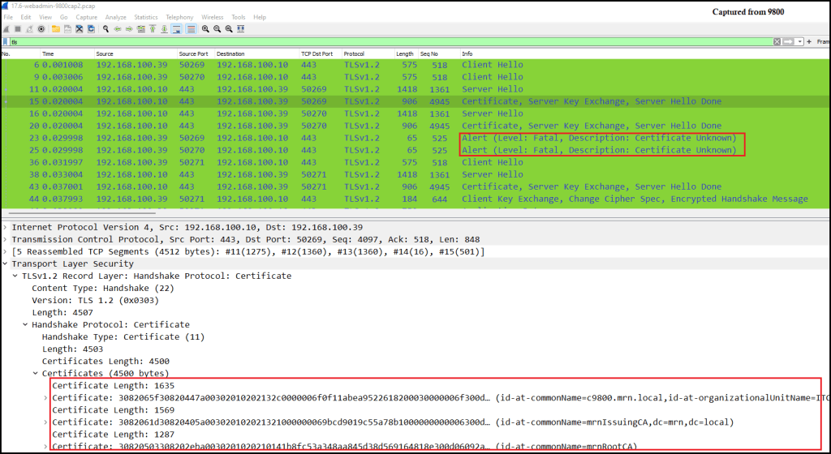831x454 pixels.
Task: Click the Find packet magnifier icon
Action: 106,29
